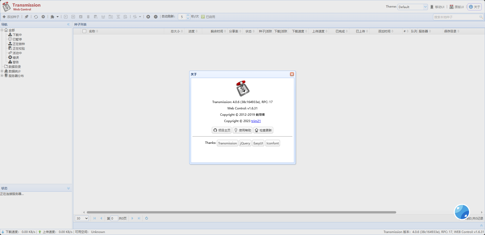Screen dimensions: 485x235
Task: Open settings via the gear icon
Action: (43, 17)
